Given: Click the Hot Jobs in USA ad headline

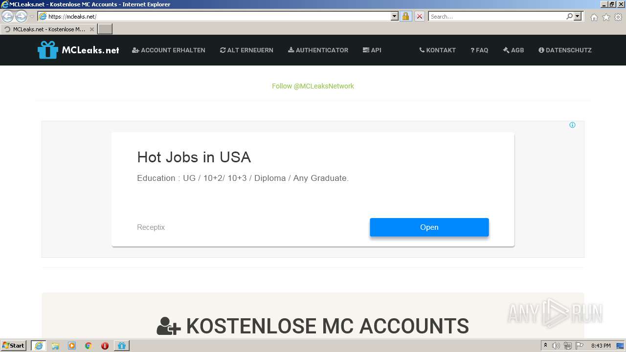Looking at the screenshot, I should [x=194, y=157].
